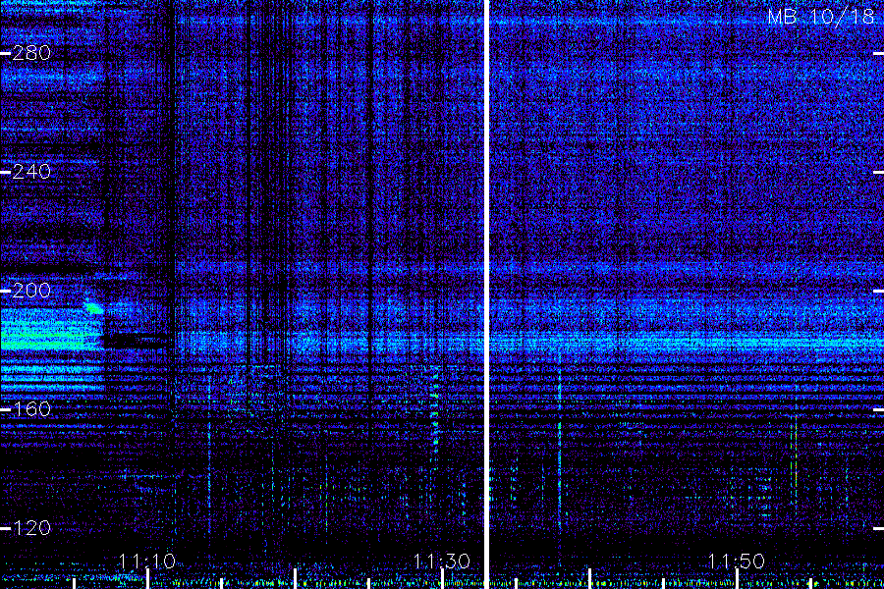The image size is (884, 589).
Task: Click the MB 10/18 label
Action: coord(821,17)
